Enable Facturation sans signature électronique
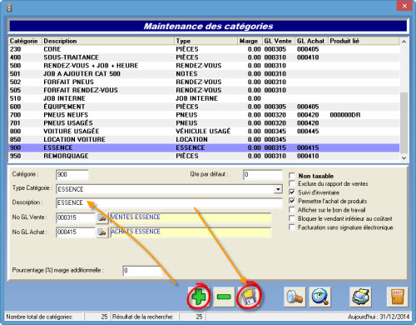The width and height of the screenshot is (416, 325). click(x=292, y=227)
